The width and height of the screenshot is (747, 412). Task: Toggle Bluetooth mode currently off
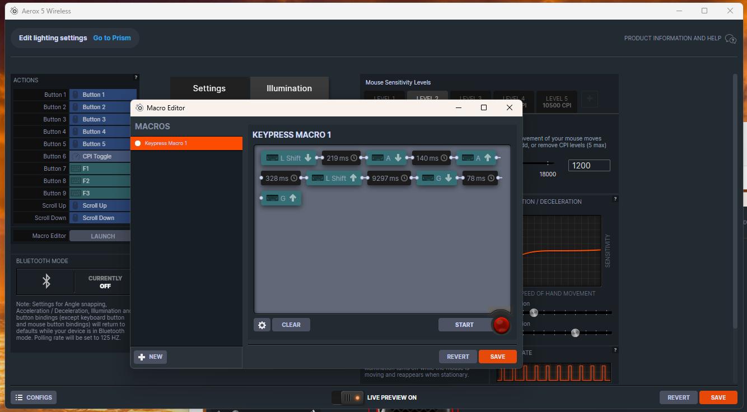click(x=105, y=282)
